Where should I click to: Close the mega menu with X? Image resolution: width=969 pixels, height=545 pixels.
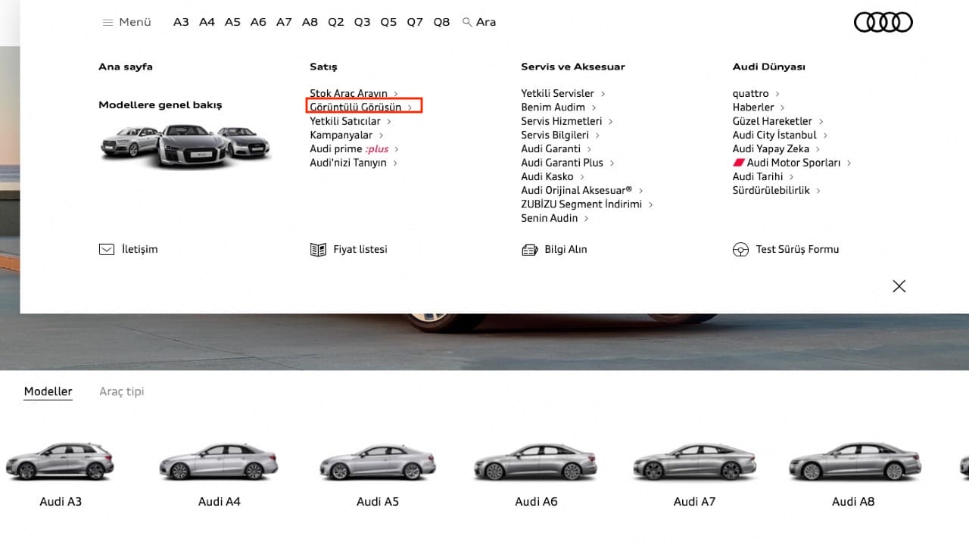tap(899, 286)
